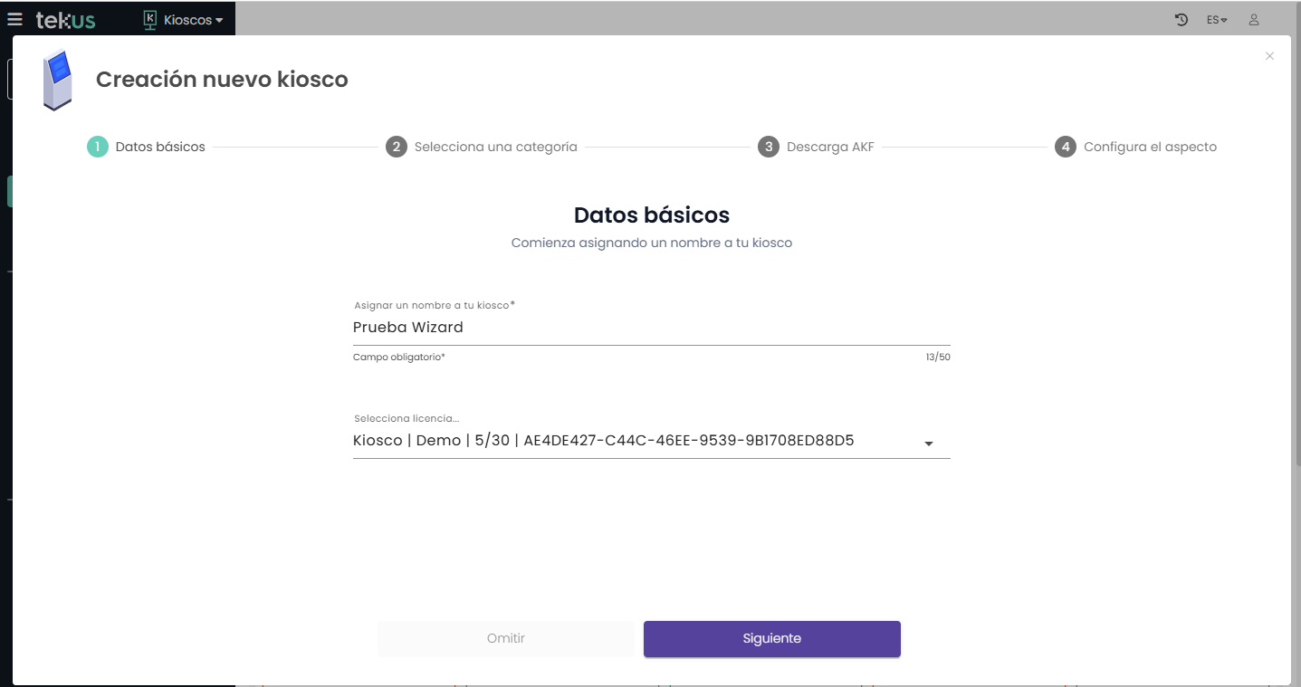Open the hamburger navigation menu

pyautogui.click(x=14, y=19)
